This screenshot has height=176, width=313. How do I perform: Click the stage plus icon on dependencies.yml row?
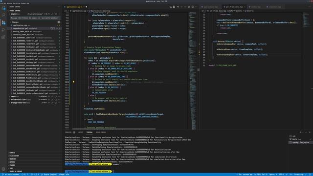[57, 28]
